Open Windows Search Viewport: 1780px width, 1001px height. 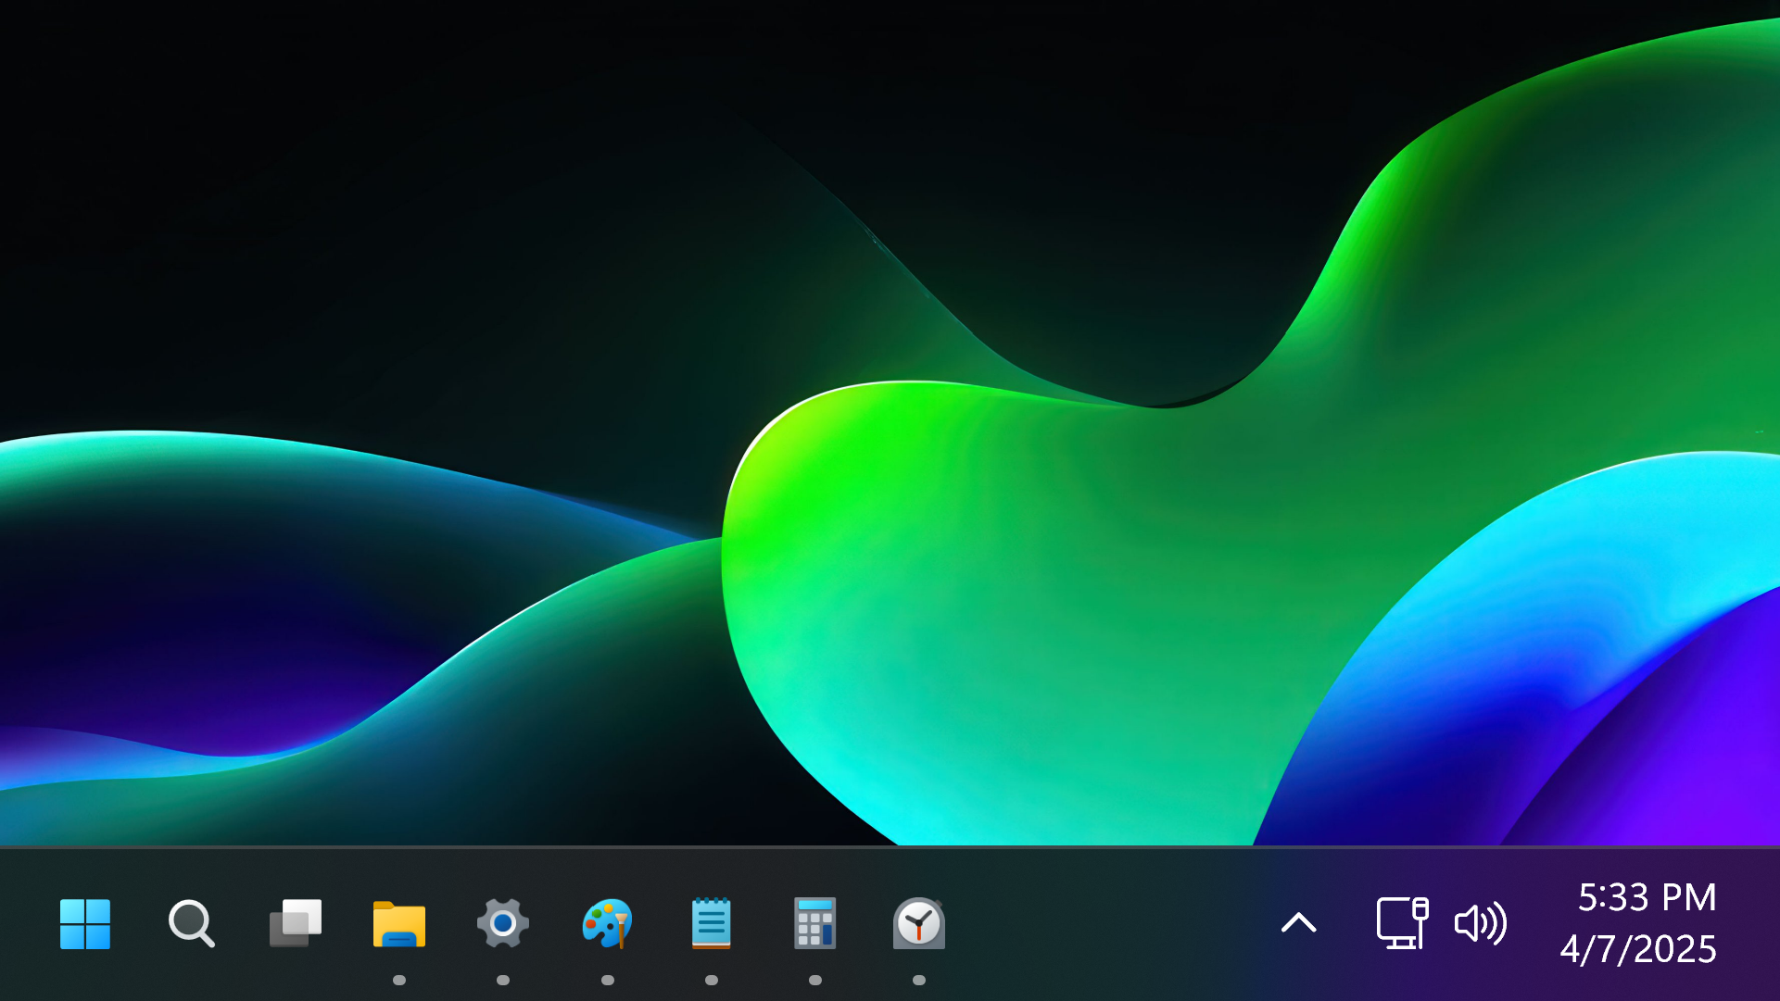190,923
